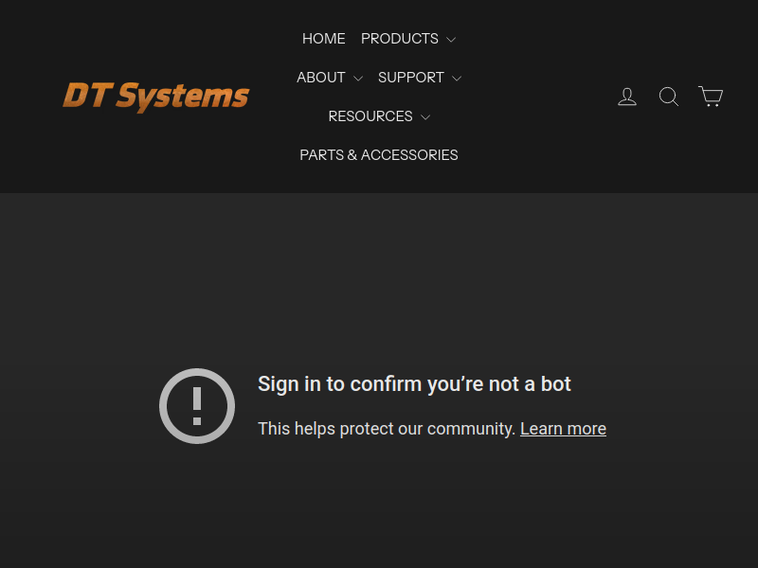Click the search magnifier icon
The image size is (758, 568).
(669, 97)
